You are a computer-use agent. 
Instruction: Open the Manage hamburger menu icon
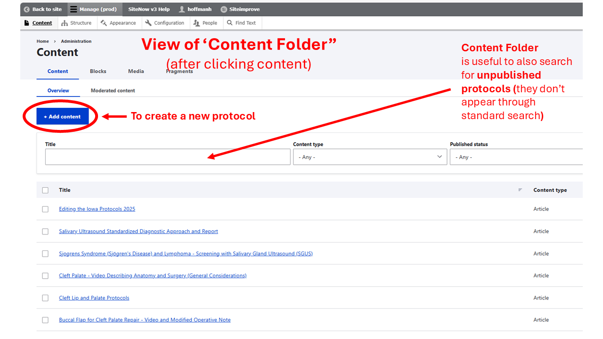coord(74,9)
